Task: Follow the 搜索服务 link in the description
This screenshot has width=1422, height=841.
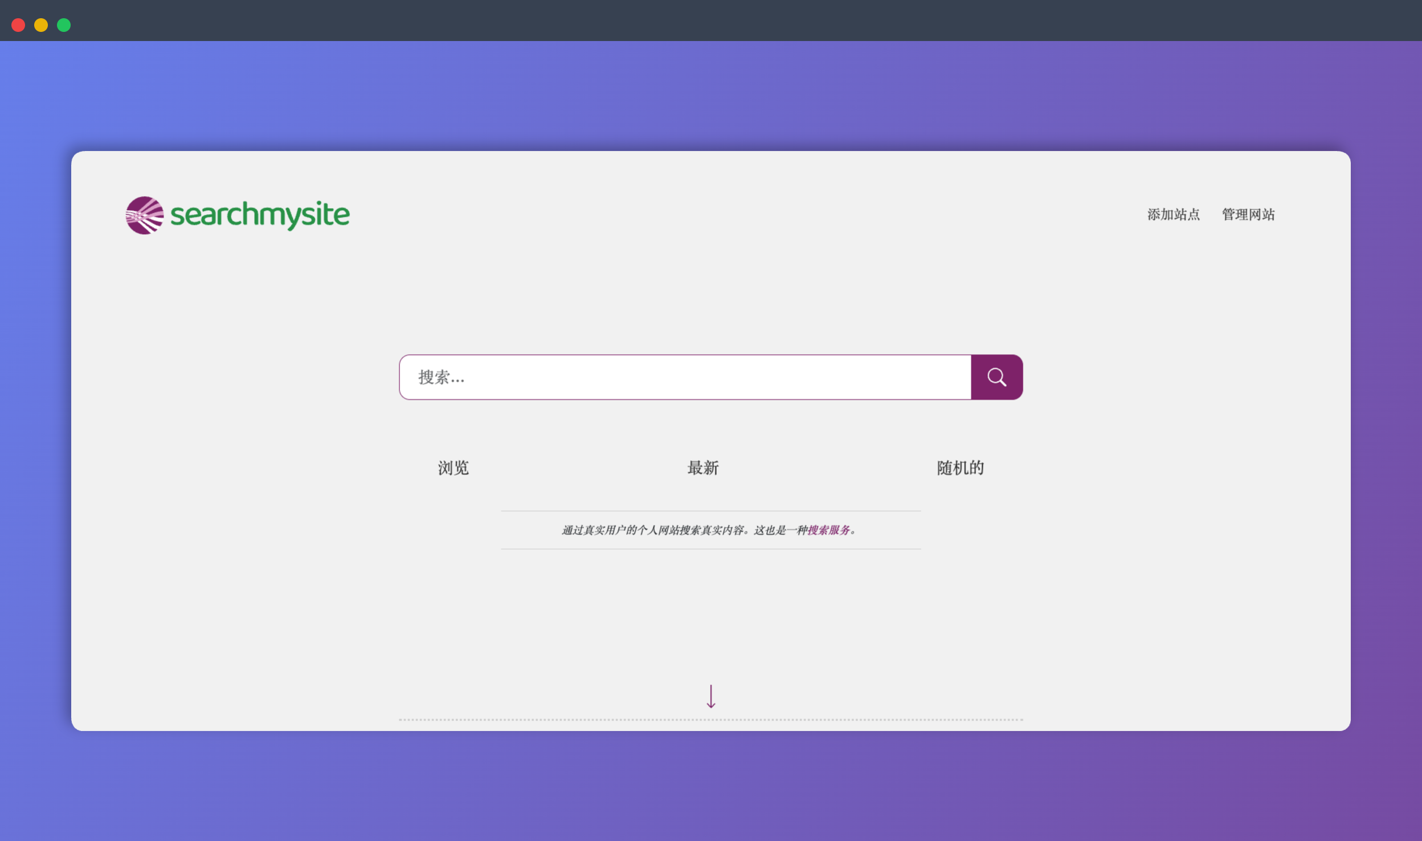Action: (x=828, y=529)
